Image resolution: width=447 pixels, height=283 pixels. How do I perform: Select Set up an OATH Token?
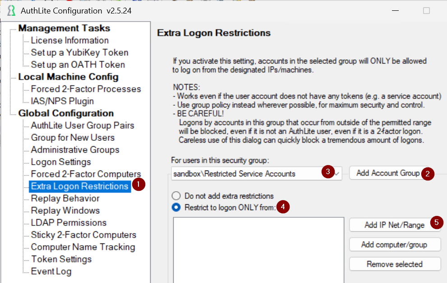(x=78, y=65)
